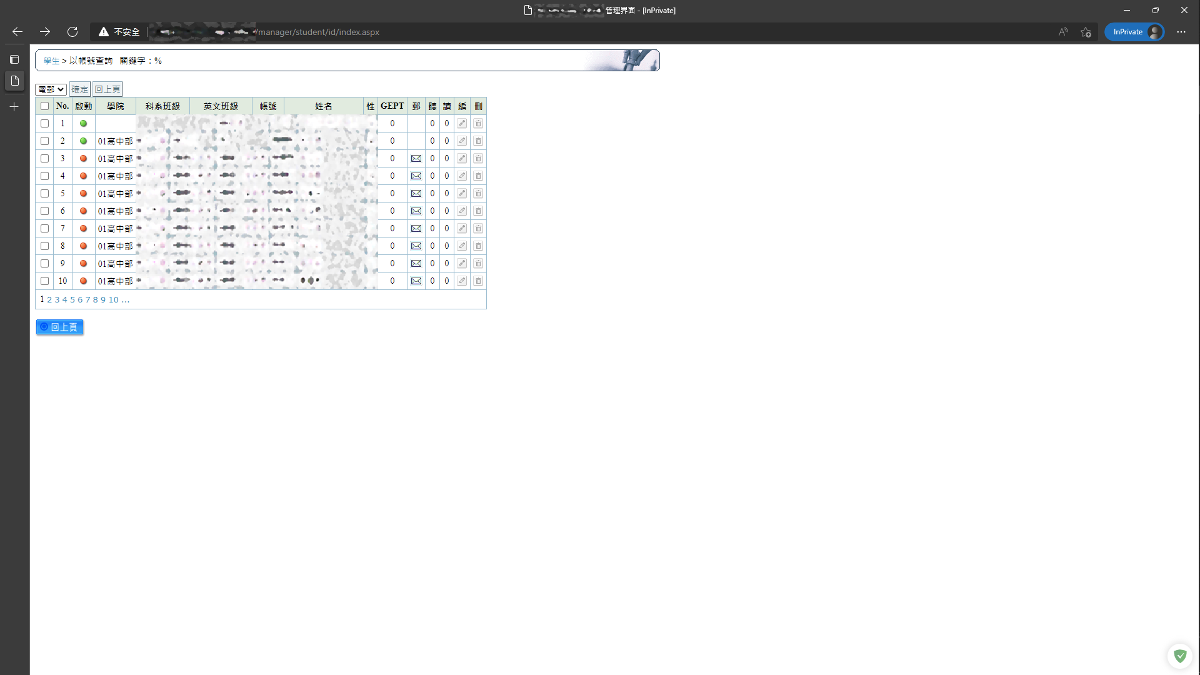Delete student row 2 with trash icon

pyautogui.click(x=478, y=141)
